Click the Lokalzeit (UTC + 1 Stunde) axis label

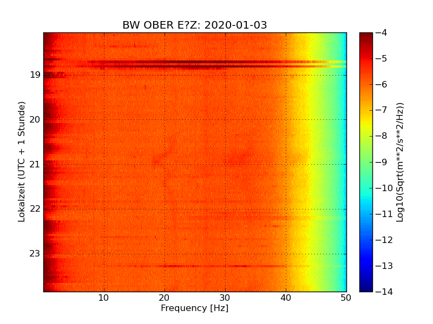[22, 162]
